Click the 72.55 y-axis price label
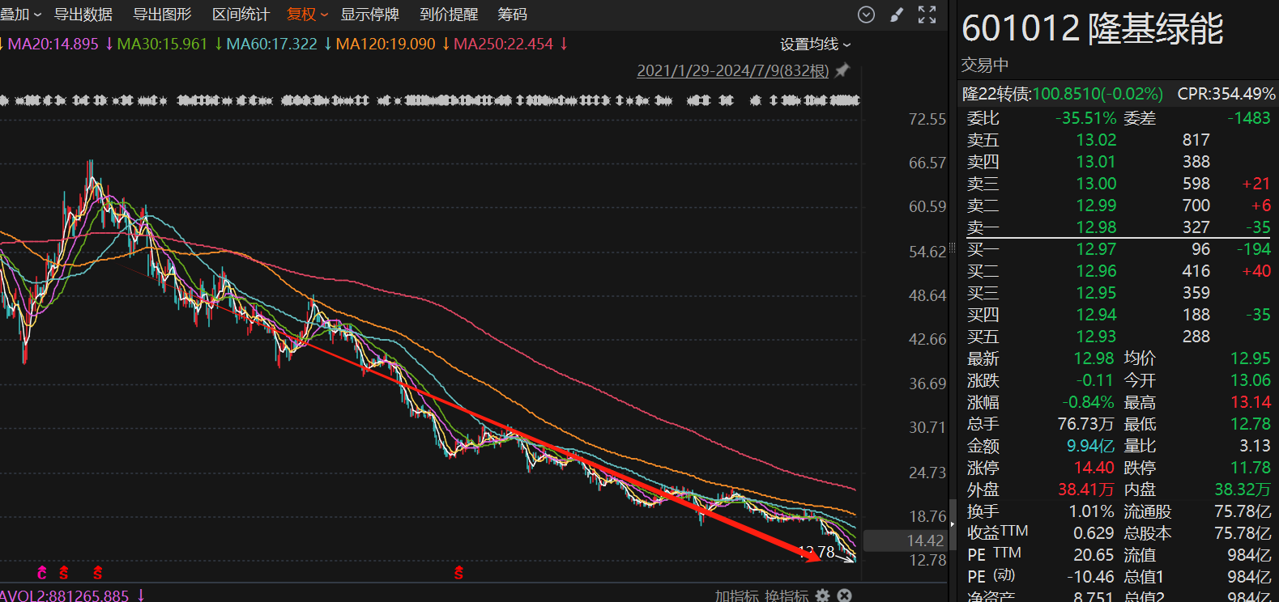 click(x=927, y=119)
